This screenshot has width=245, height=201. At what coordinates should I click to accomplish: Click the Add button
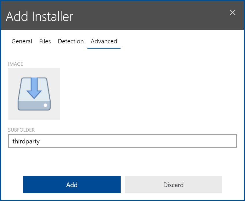(x=72, y=185)
